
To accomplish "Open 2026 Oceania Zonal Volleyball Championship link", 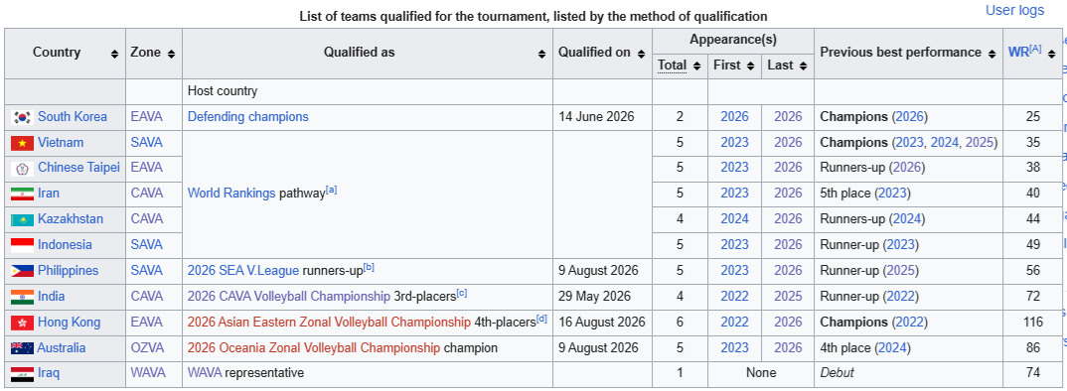I will (314, 348).
